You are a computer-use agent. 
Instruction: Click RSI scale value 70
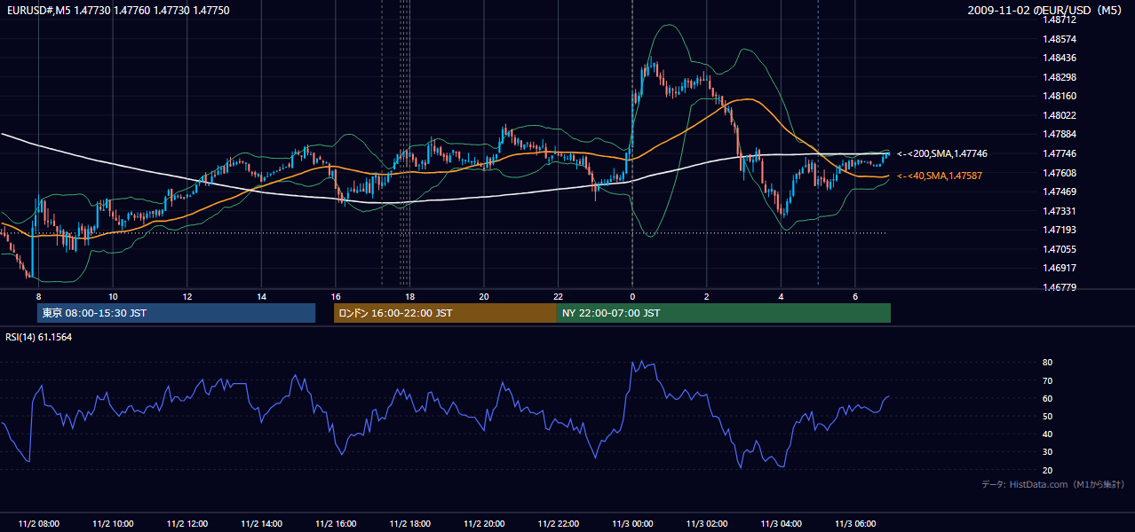[x=1047, y=380]
